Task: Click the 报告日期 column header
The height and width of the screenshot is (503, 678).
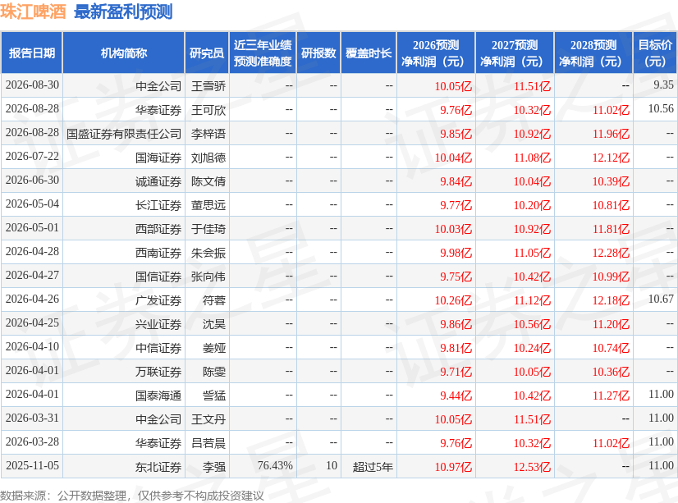Action: [31, 53]
